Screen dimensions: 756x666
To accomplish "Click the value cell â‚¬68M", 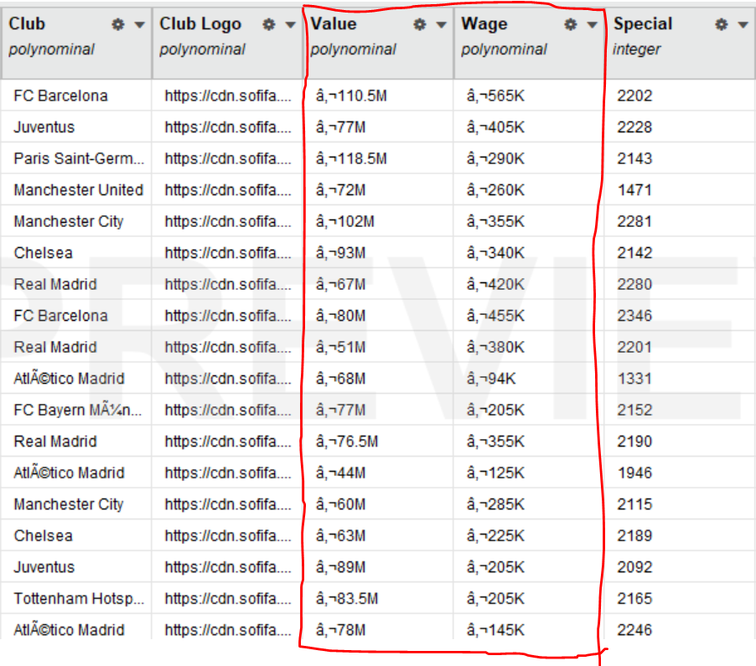I will coord(341,379).
